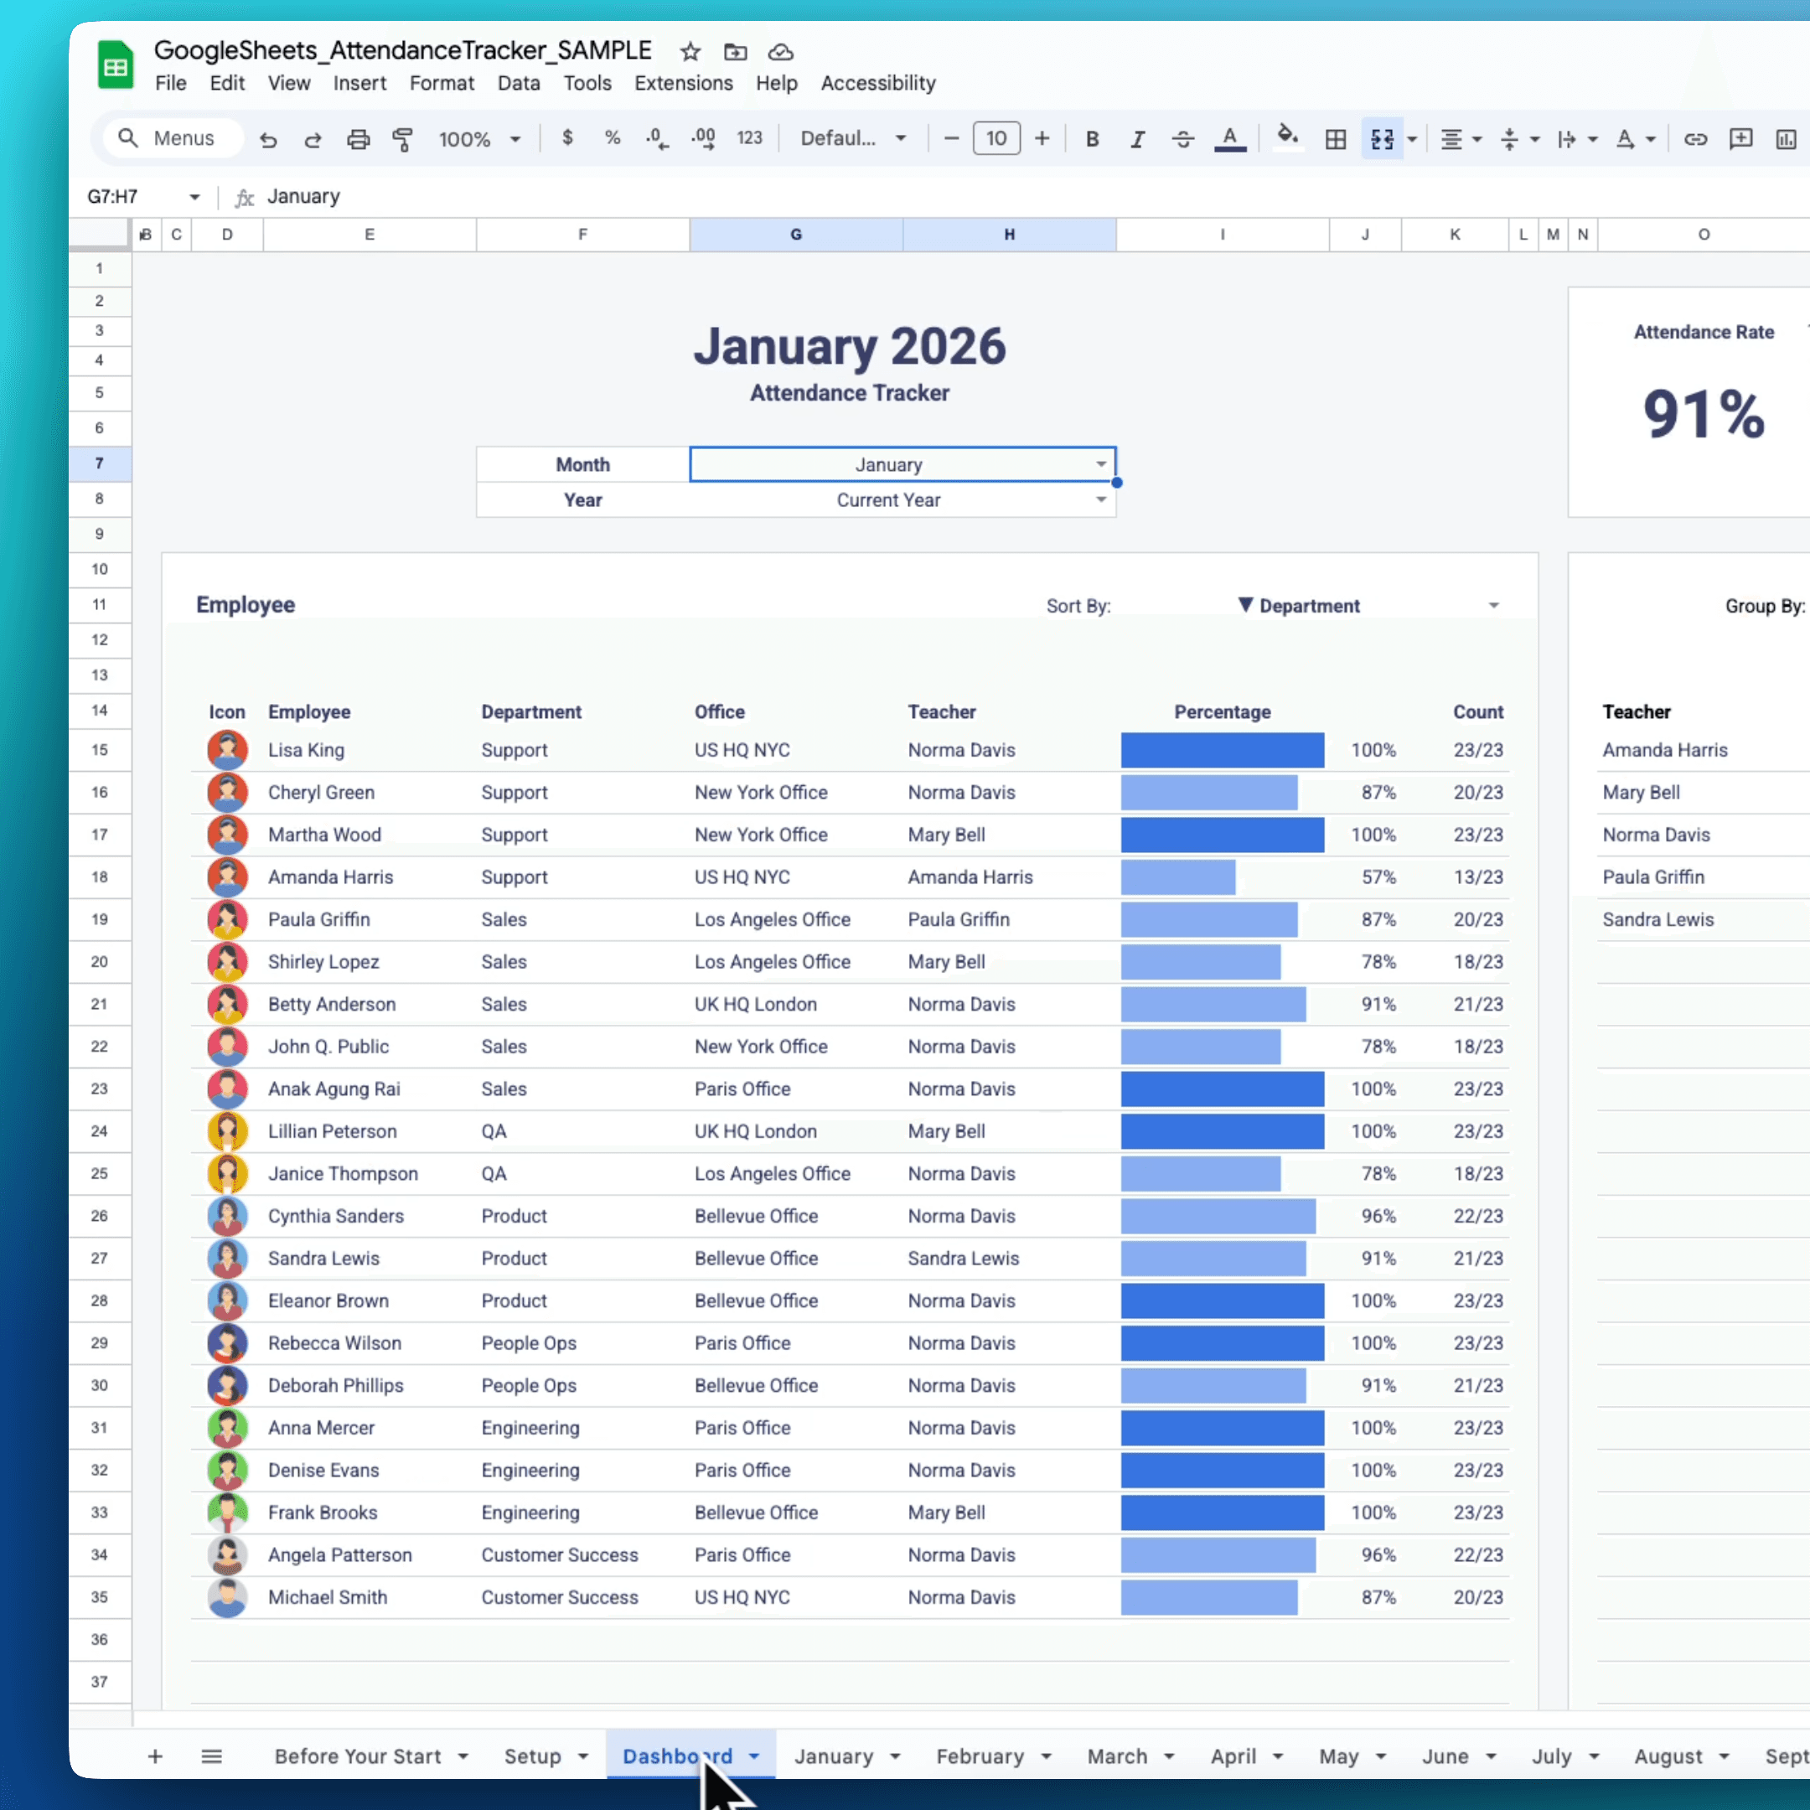Click the formula bar showing January
The image size is (1810, 1810).
(x=303, y=196)
